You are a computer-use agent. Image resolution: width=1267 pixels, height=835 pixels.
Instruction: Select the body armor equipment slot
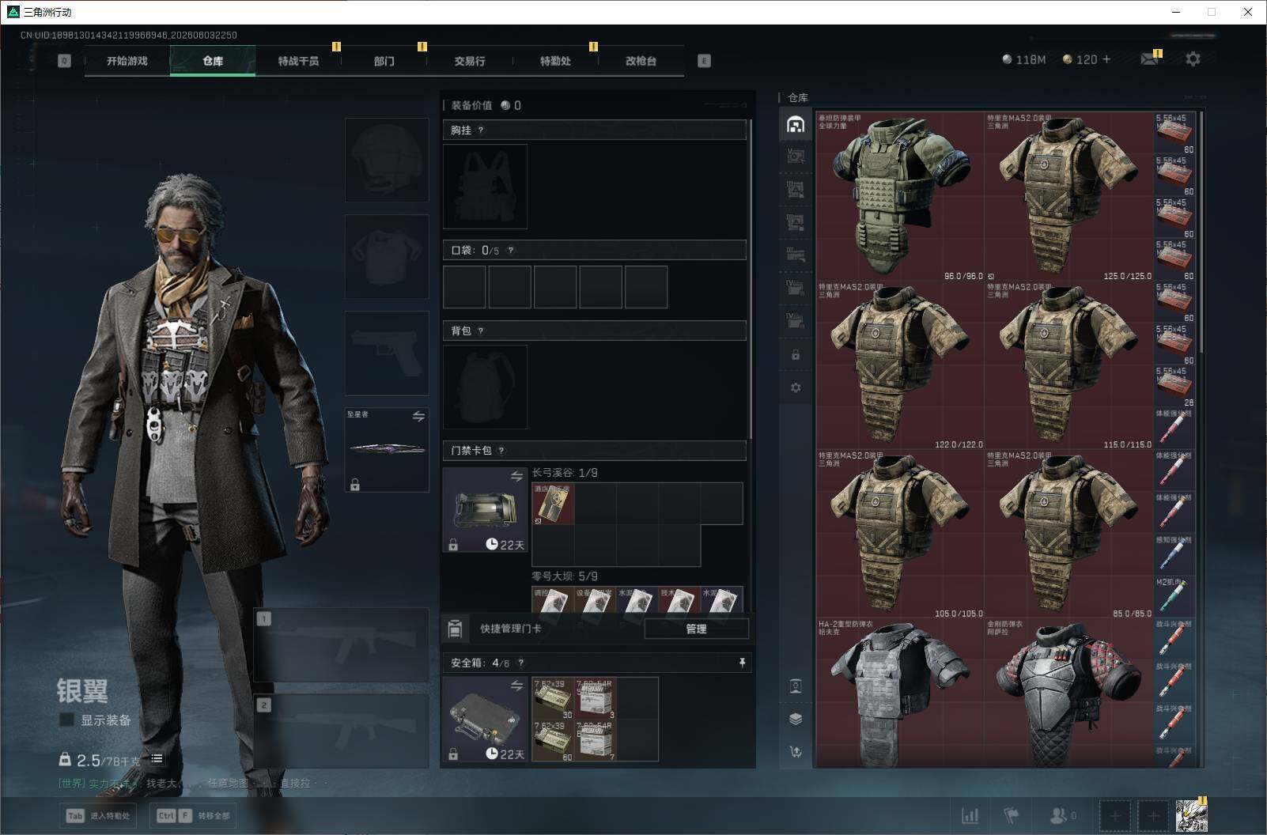point(387,256)
